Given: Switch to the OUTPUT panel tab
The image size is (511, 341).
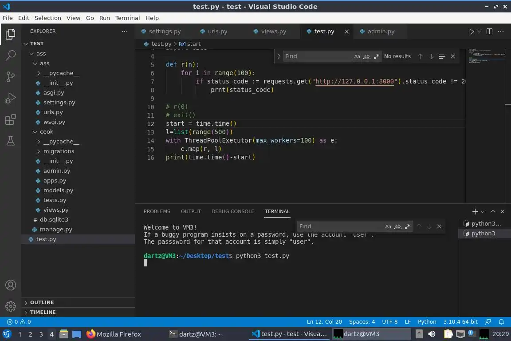Looking at the screenshot, I should point(191,211).
